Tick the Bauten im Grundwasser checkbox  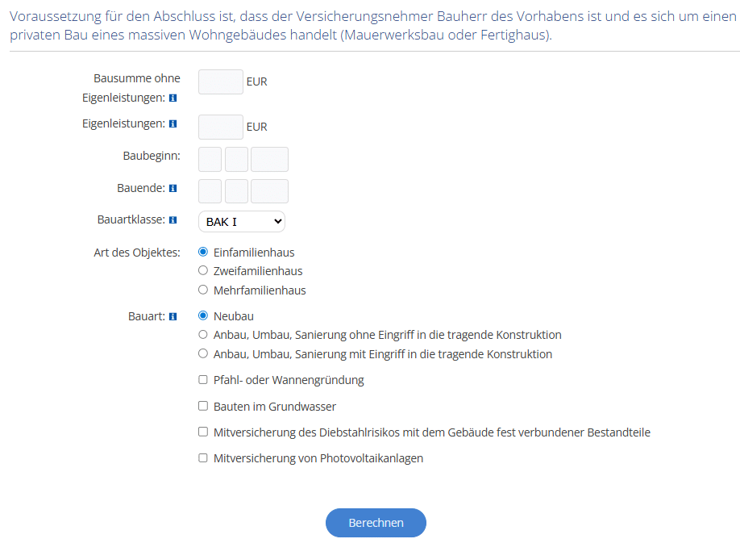203,407
